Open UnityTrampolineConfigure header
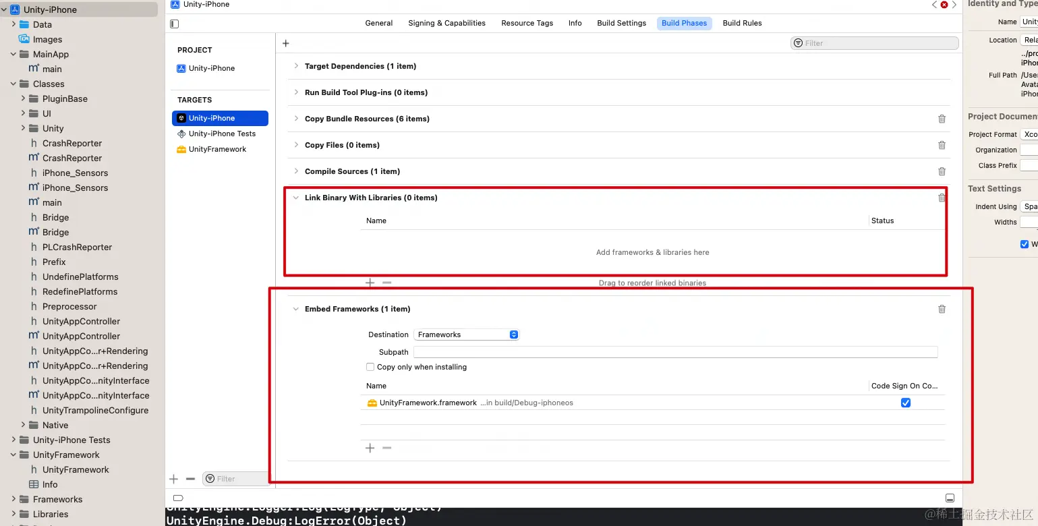The height and width of the screenshot is (526, 1038). [x=95, y=410]
